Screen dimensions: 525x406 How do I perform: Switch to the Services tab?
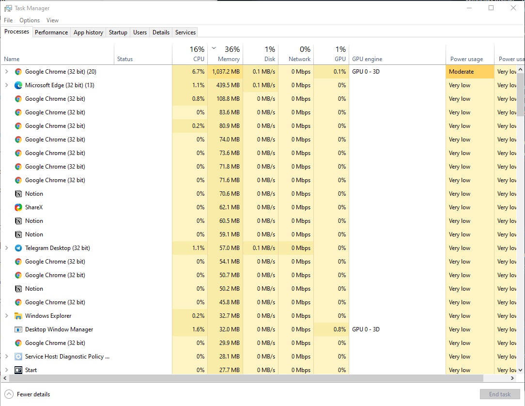(x=185, y=32)
